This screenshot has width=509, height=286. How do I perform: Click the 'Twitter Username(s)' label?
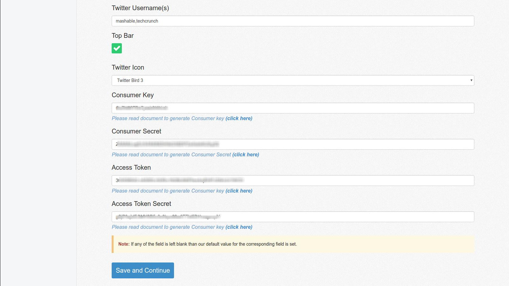[140, 8]
